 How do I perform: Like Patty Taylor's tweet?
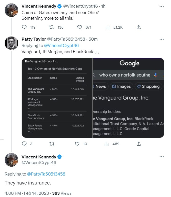point(77,144)
